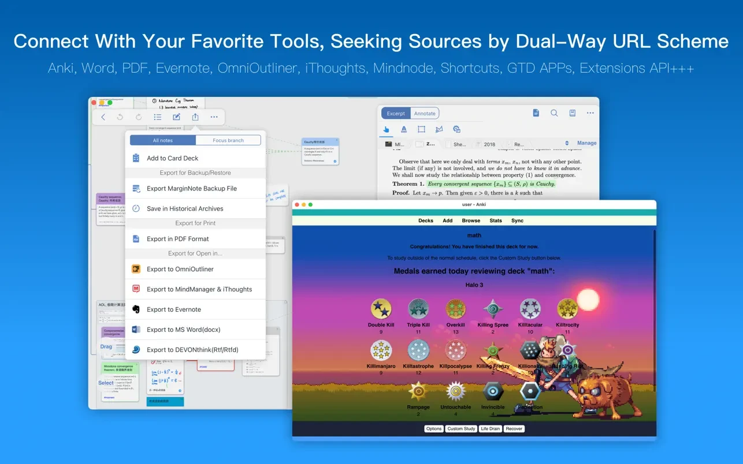The image size is (743, 464).
Task: Open the mindmap toolbar more options ellipsis
Action: pos(214,117)
